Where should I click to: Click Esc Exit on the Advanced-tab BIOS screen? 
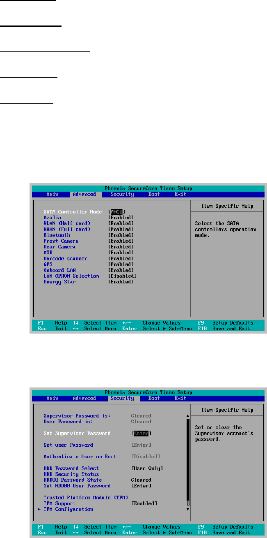[x=52, y=329]
